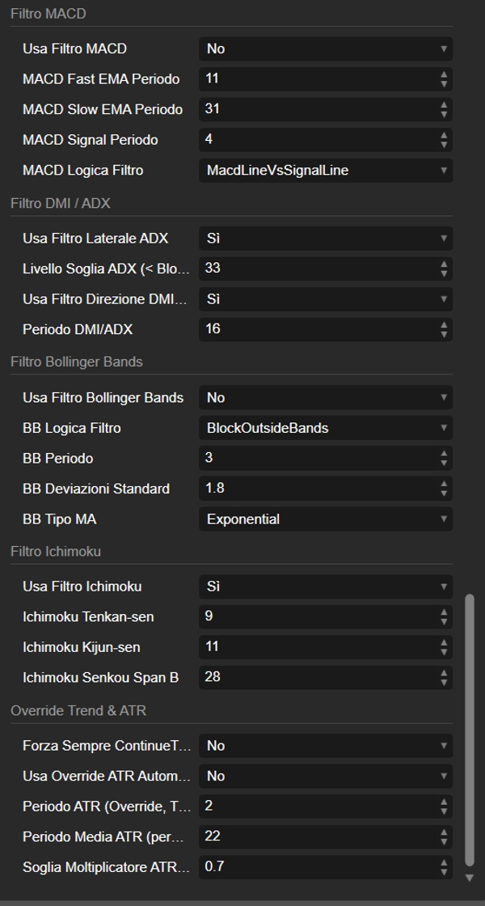Increase the Periodo DMI/ADX value

444,325
